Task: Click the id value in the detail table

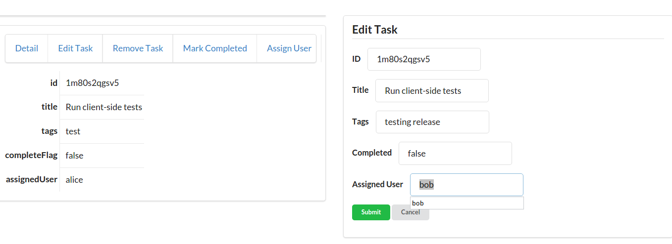Action: coord(92,83)
